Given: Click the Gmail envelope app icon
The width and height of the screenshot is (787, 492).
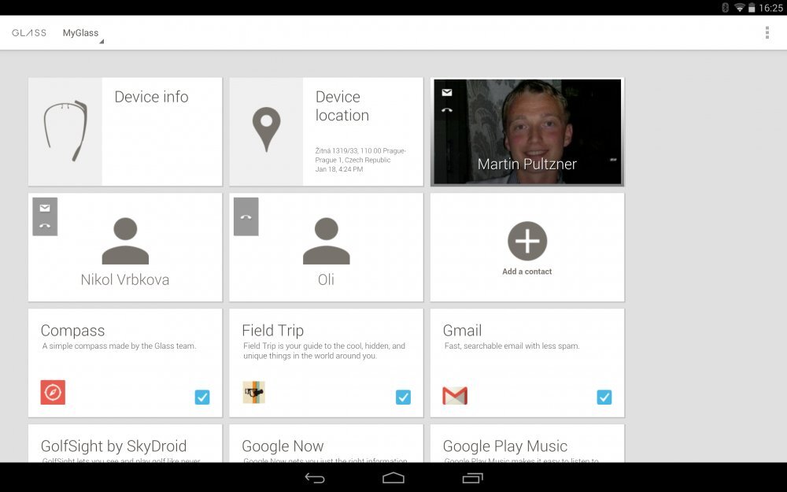Looking at the screenshot, I should tap(455, 395).
